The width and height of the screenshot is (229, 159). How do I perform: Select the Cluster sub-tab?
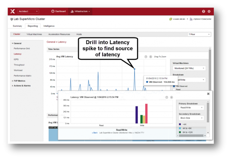pos(17,34)
